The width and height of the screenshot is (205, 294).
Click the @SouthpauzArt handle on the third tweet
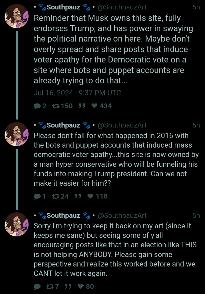[122, 215]
